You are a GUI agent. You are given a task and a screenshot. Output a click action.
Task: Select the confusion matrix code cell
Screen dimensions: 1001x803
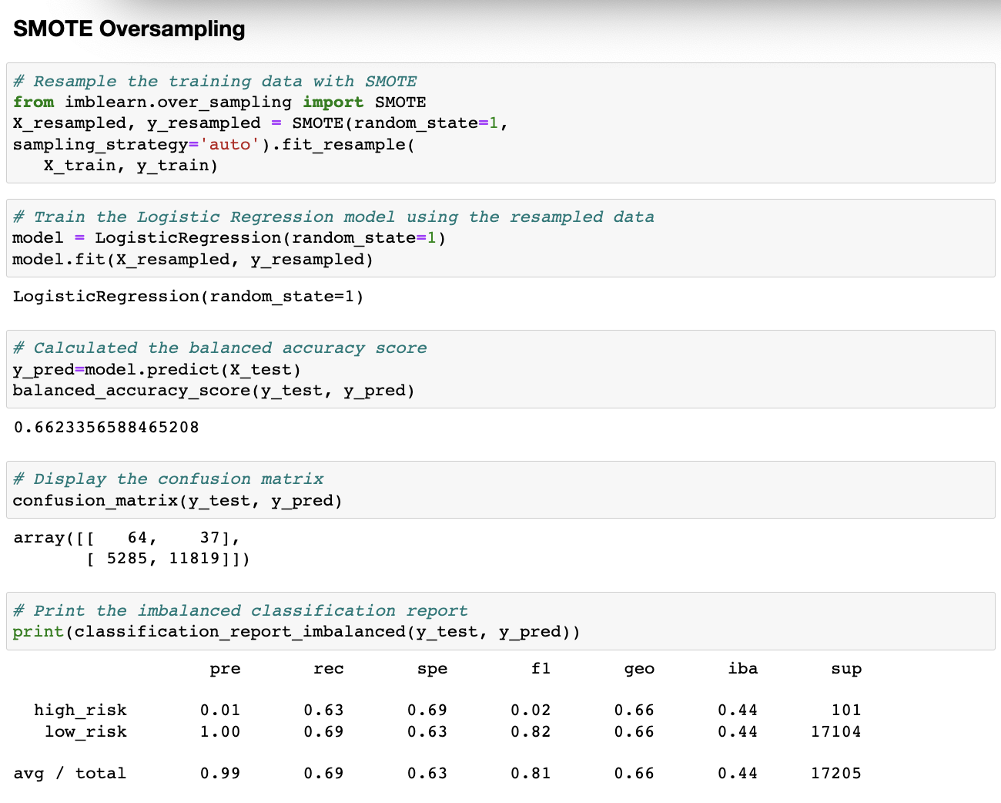(x=500, y=489)
